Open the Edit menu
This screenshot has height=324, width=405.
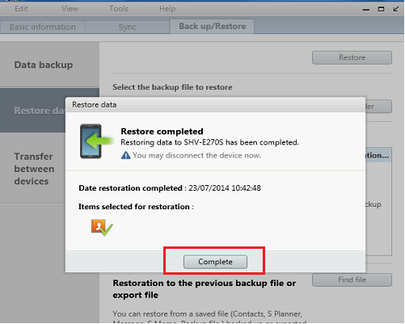click(21, 9)
